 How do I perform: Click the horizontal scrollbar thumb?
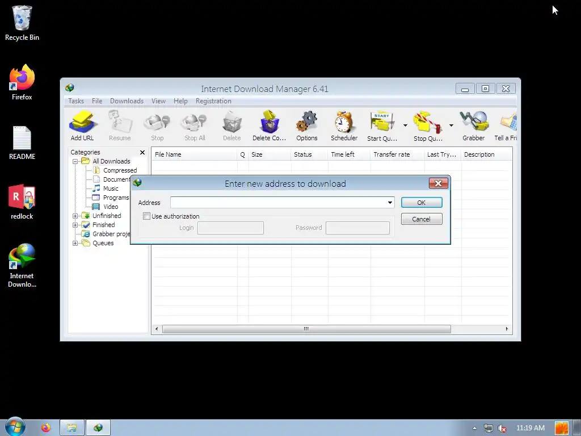tap(306, 329)
